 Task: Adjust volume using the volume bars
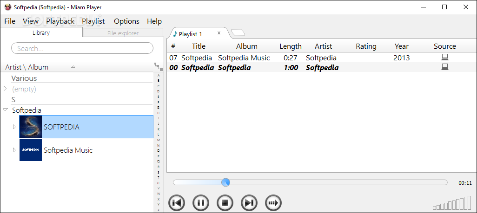pyautogui.click(x=452, y=203)
